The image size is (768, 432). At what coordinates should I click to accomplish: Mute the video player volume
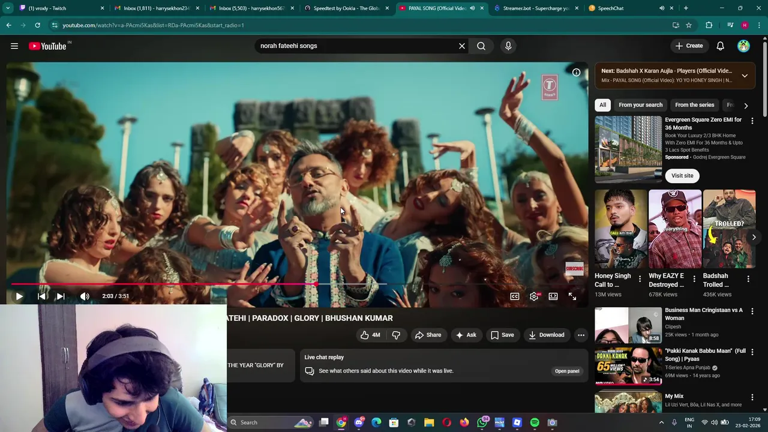click(85, 296)
